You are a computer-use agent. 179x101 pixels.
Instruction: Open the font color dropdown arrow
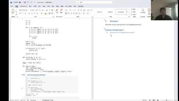point(47,13)
